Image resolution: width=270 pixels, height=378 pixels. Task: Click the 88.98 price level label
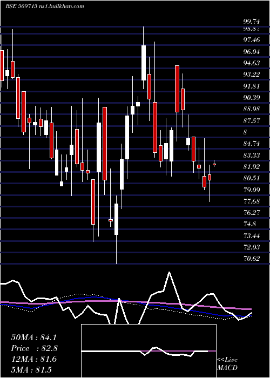tap(252, 109)
